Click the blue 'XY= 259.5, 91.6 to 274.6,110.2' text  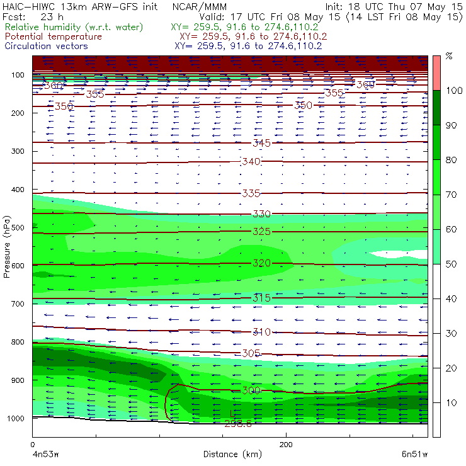click(248, 46)
